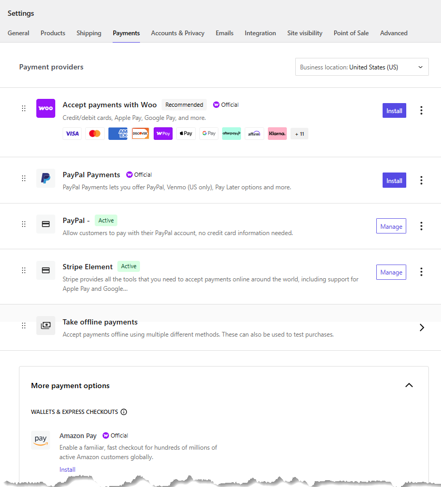The height and width of the screenshot is (487, 441).
Task: Click the PayPal Payments logo icon
Action: (x=46, y=178)
